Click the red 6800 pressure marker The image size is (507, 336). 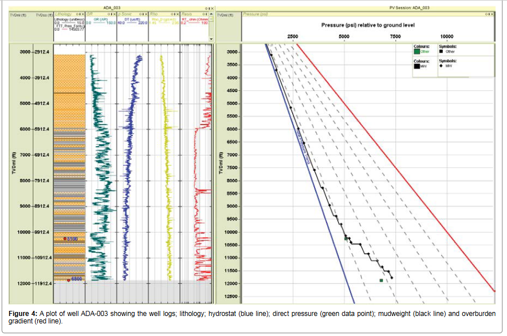pyautogui.click(x=69, y=279)
